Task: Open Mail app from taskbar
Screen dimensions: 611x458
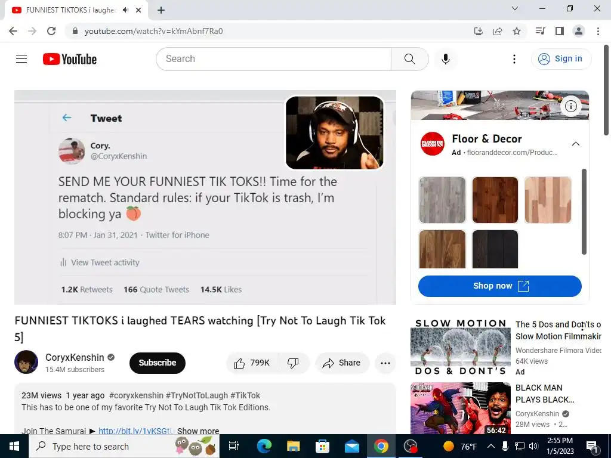Action: coord(351,446)
